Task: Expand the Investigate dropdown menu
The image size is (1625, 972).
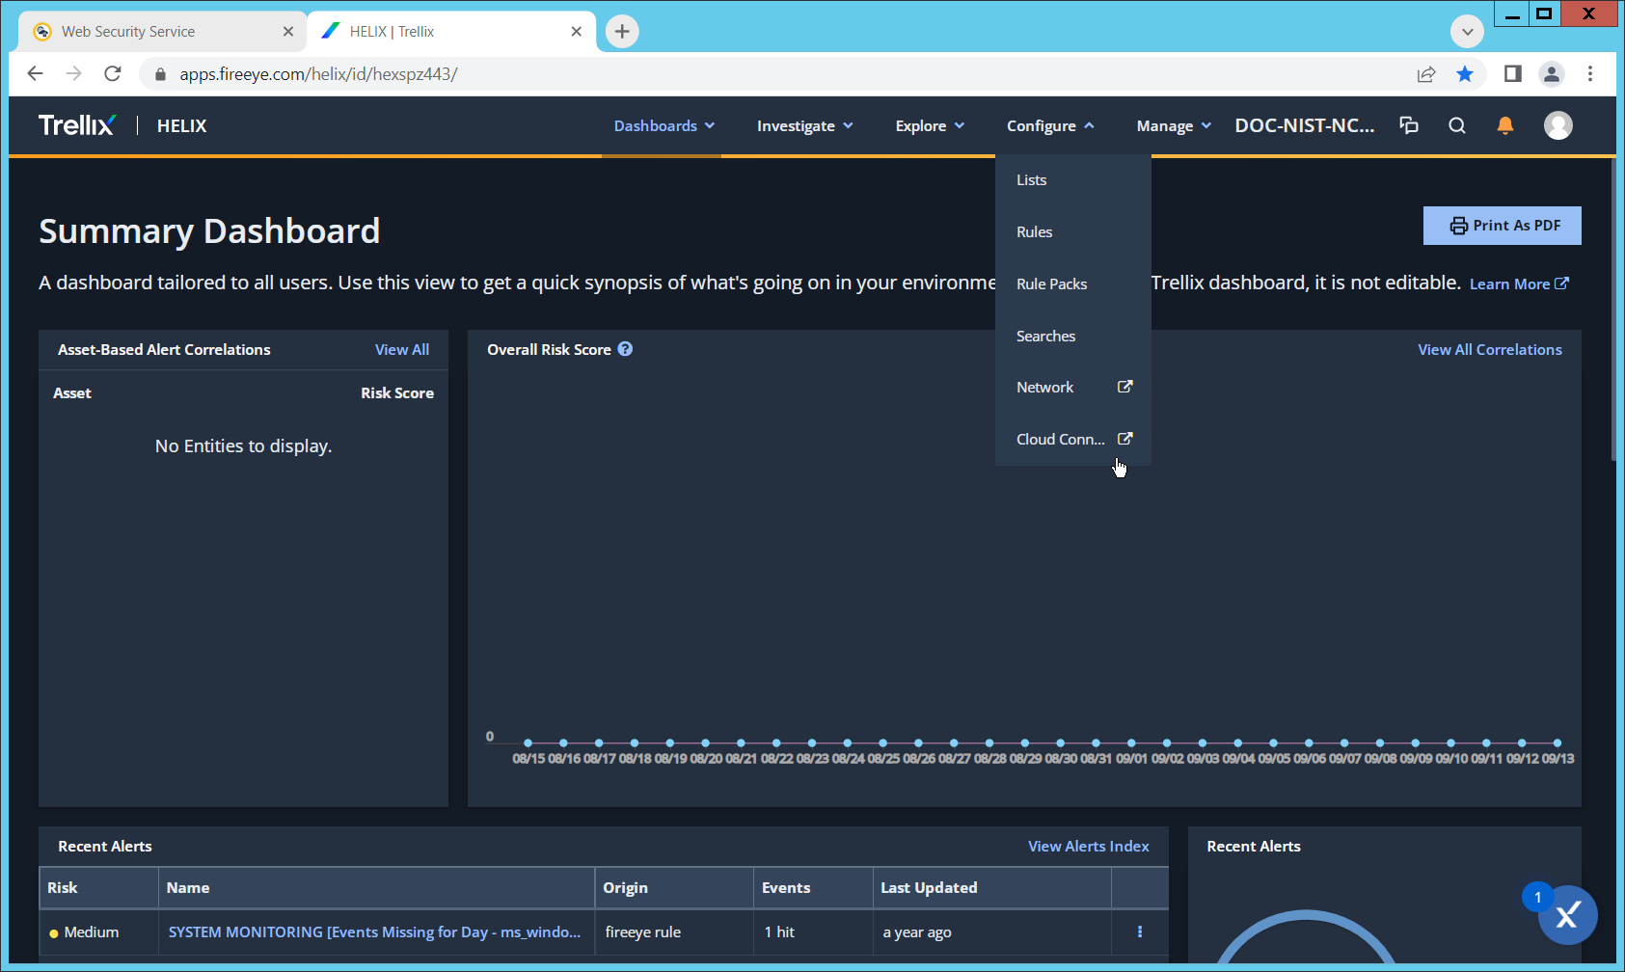Action: [804, 125]
